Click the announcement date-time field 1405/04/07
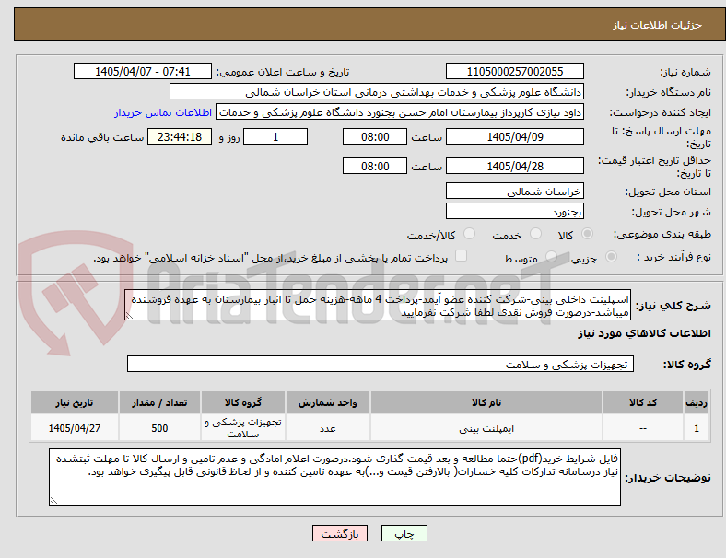Image resolution: width=726 pixels, height=558 pixels. click(x=143, y=71)
